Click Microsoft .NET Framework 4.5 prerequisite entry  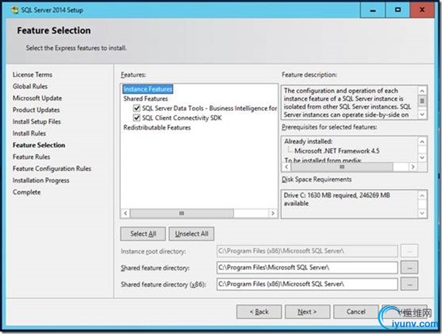[337, 151]
